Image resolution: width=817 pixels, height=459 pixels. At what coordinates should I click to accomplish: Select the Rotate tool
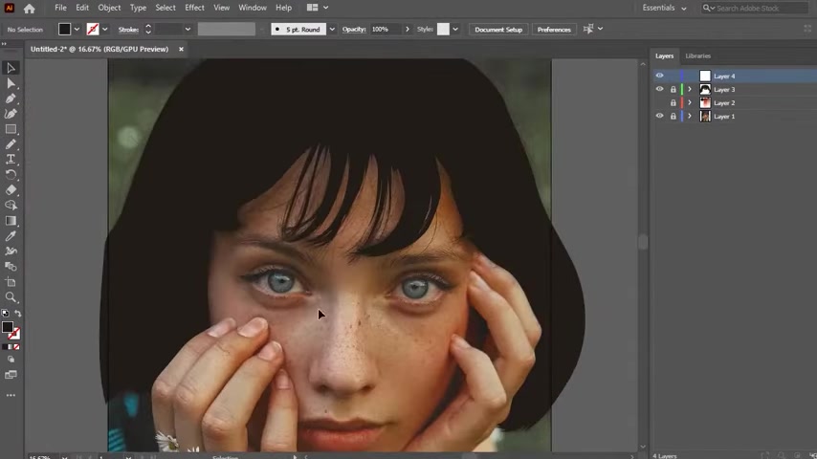[11, 175]
